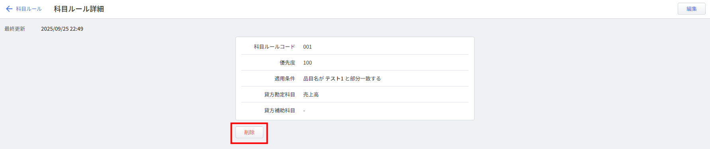Click the 最終更新 label
Viewport: 710px width, 149px height.
[15, 29]
